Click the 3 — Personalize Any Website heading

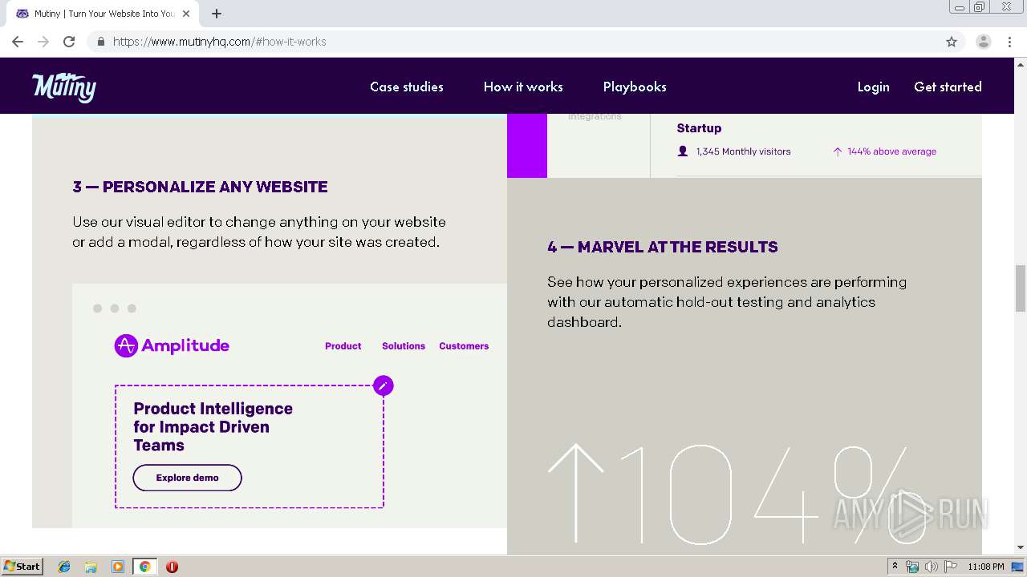(x=200, y=187)
